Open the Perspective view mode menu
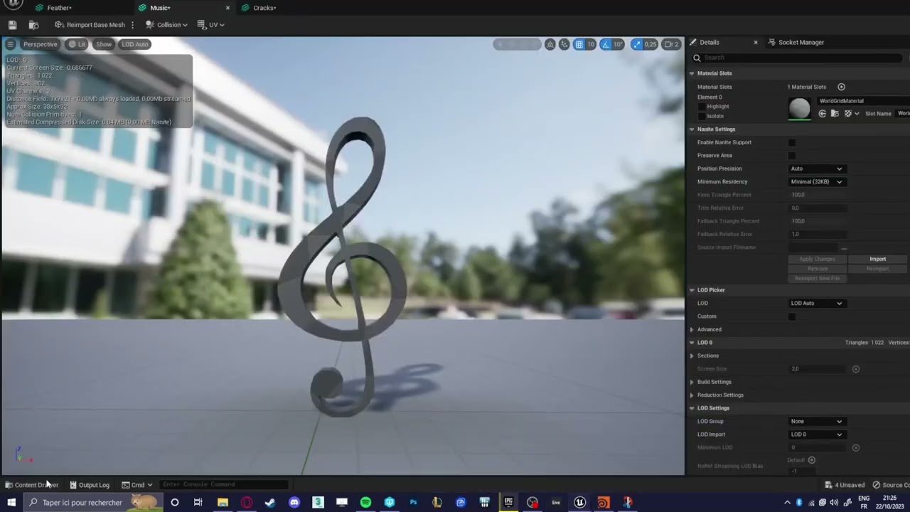The image size is (910, 512). 40,44
